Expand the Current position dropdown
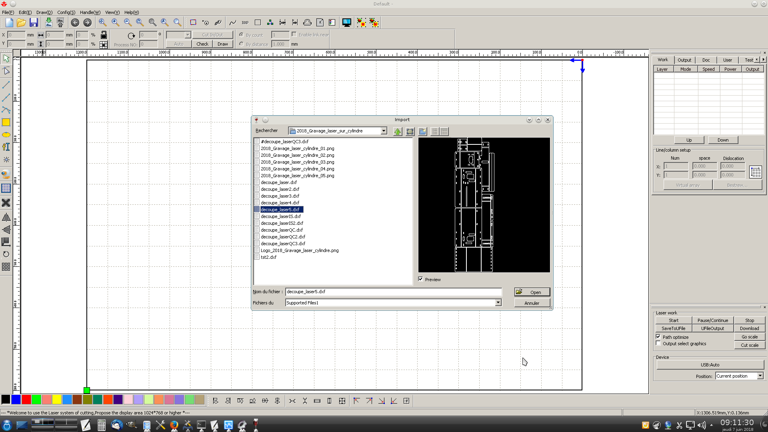This screenshot has height=432, width=768. pyautogui.click(x=760, y=376)
